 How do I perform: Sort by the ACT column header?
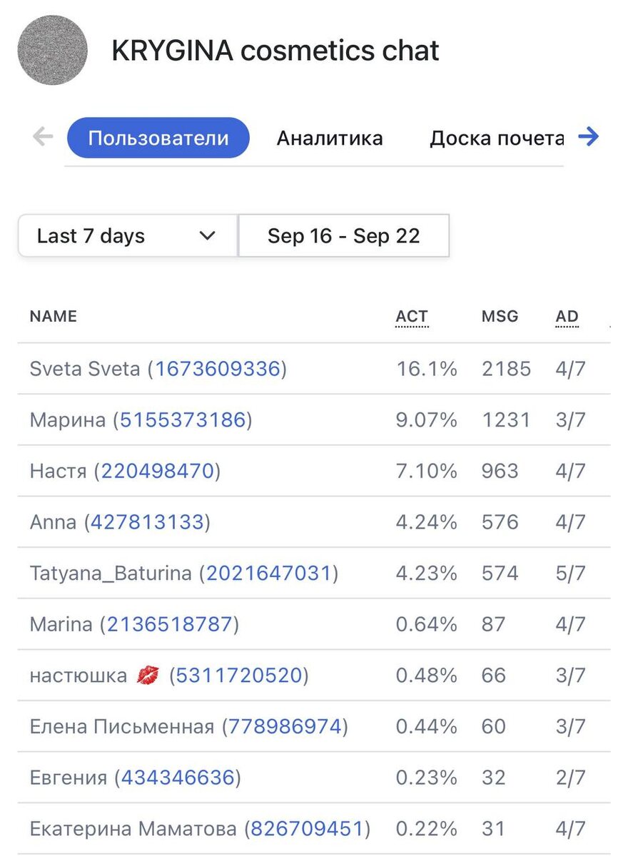tap(412, 317)
